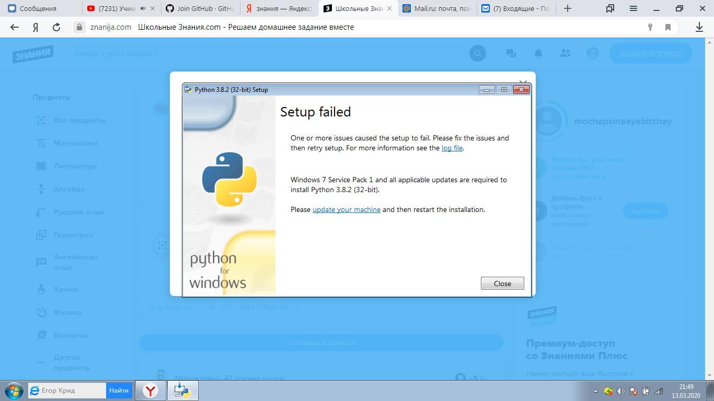The height and width of the screenshot is (401, 714).
Task: Open the 'Без Ответов' dropdown
Action: point(271,307)
